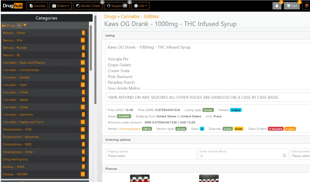Image resolution: width=310 pixels, height=182 pixels.
Task: Select the Drug testing kits category
Action: 15,159
